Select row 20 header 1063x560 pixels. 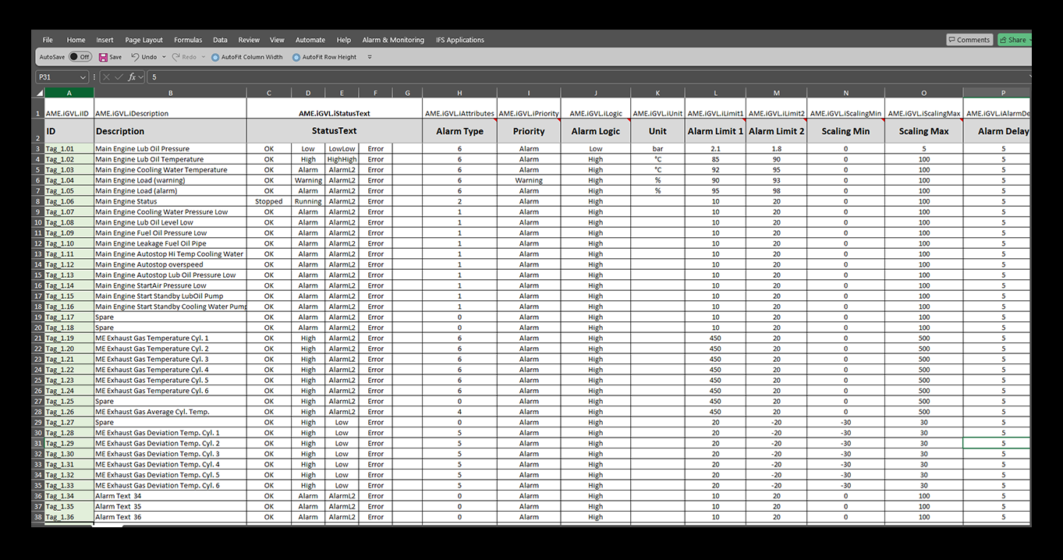tap(38, 328)
